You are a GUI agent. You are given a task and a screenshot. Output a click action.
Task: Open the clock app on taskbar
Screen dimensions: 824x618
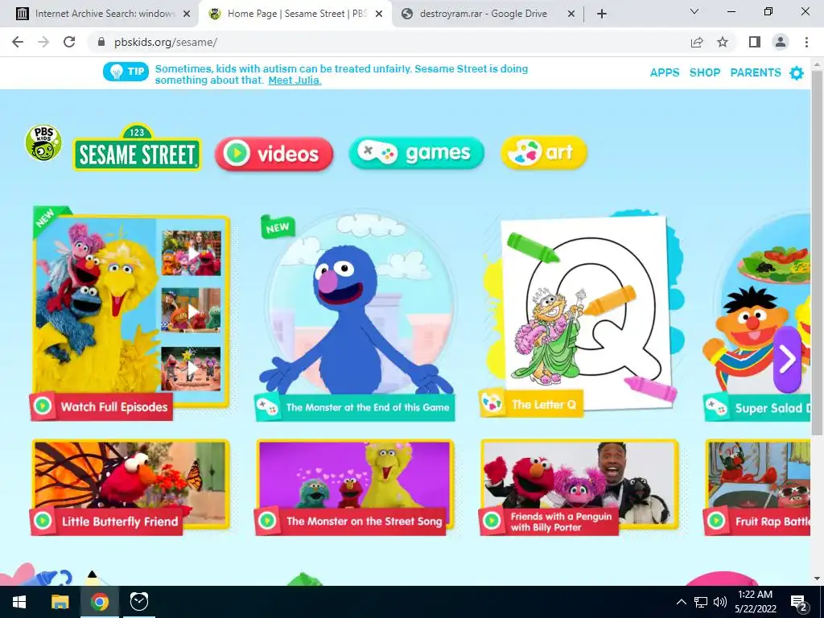point(138,602)
